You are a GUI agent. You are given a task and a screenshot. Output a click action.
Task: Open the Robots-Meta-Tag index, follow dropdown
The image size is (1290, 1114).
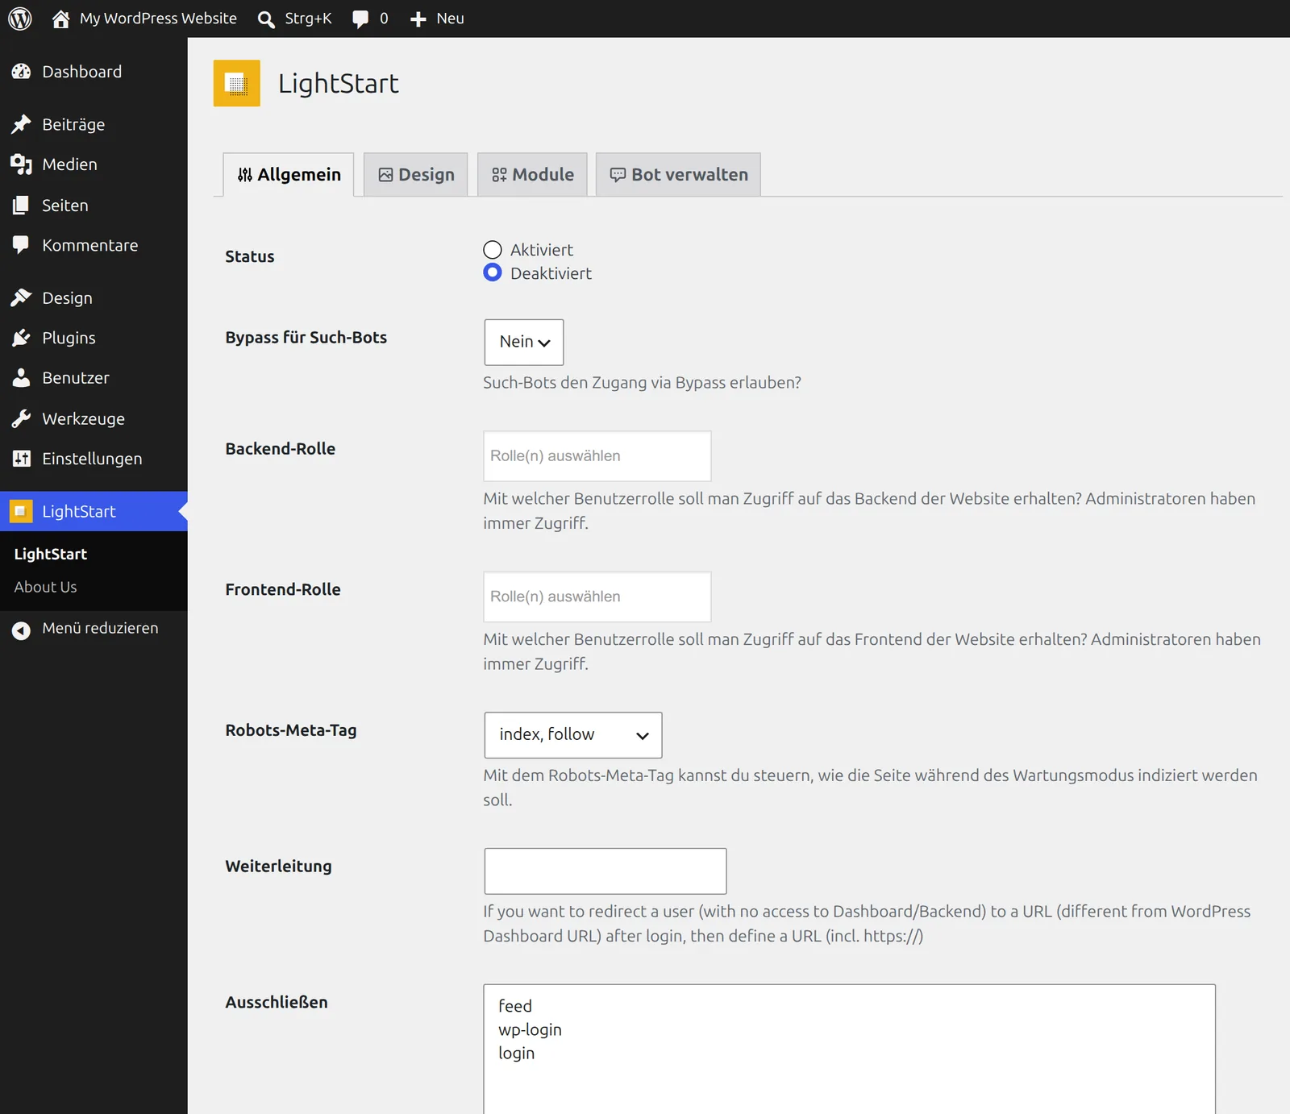pos(572,734)
